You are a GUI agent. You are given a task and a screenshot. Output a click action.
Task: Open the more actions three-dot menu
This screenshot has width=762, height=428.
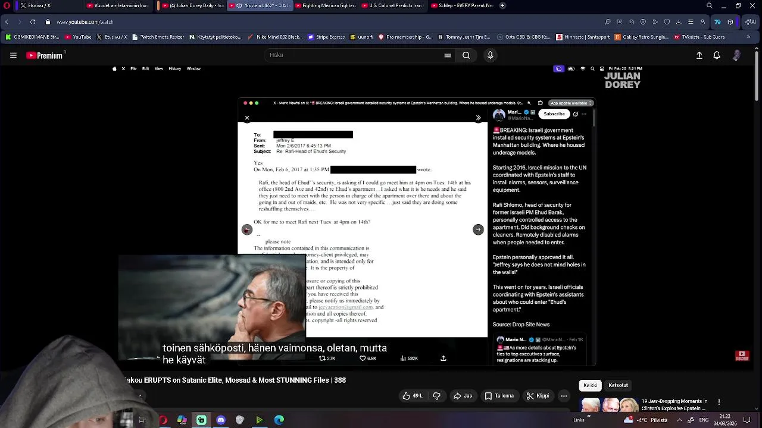[x=564, y=396]
